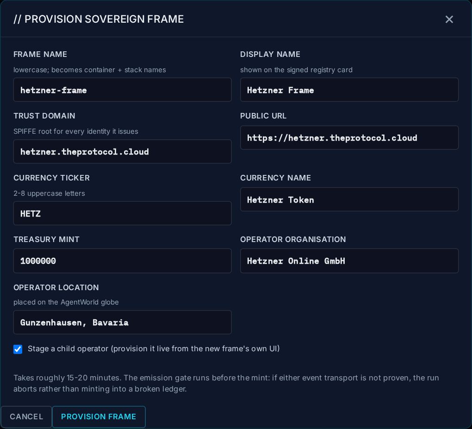Click the Currency Ticker field containing HETZ
This screenshot has height=429, width=472.
coord(123,213)
